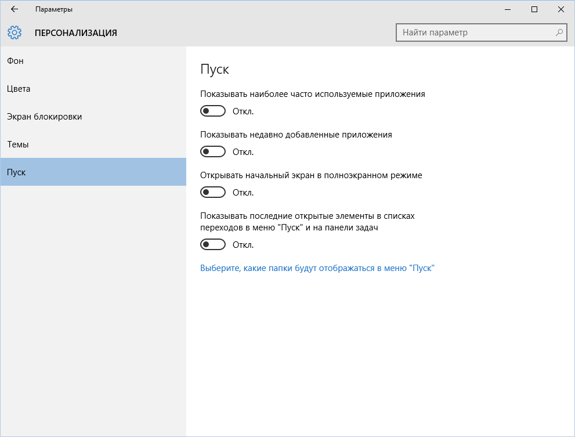Image resolution: width=575 pixels, height=437 pixels.
Task: Click the Параметры window title
Action: (54, 9)
